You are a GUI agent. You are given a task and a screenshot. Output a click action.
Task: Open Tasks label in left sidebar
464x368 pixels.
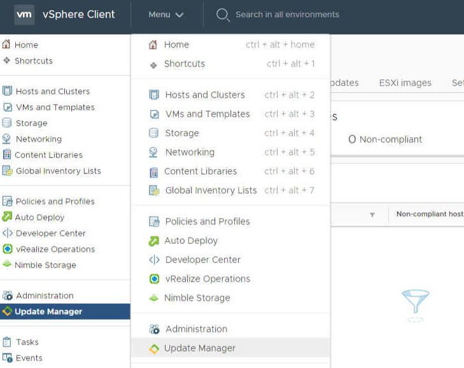pyautogui.click(x=27, y=343)
